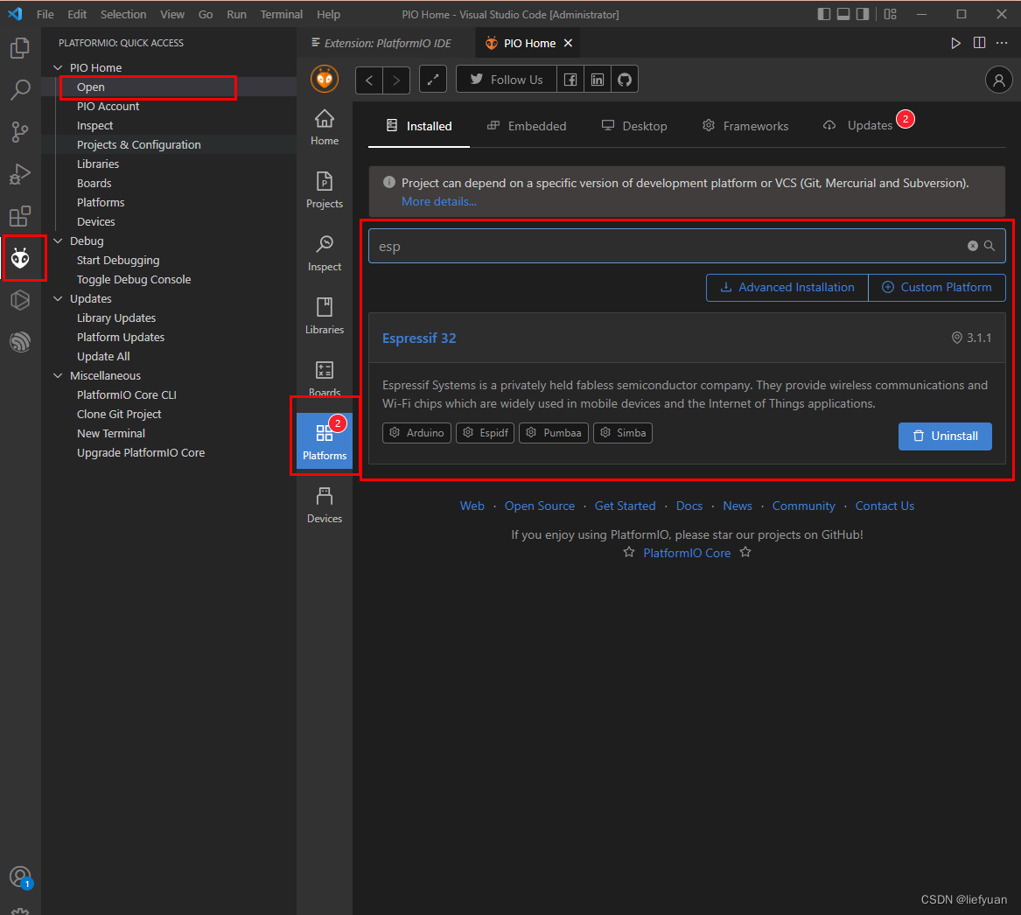
Task: Click the Simba framework tag
Action: click(623, 433)
